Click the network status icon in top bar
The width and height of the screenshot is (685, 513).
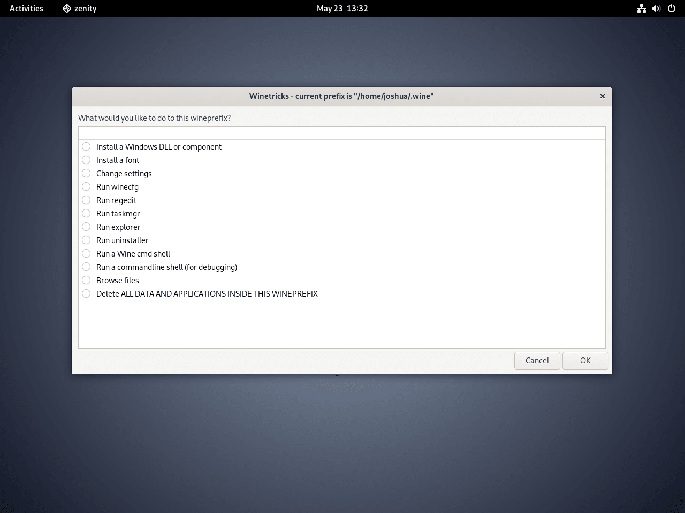(641, 9)
